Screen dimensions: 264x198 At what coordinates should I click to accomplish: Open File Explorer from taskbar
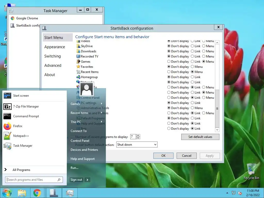click(22, 193)
